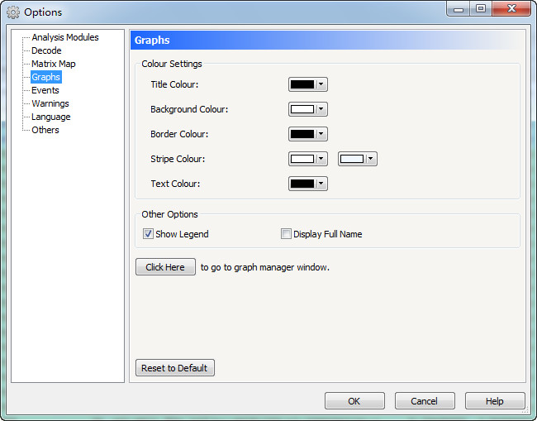Open the Matrix Map settings page
Screen dimensions: 537x421
pos(53,64)
